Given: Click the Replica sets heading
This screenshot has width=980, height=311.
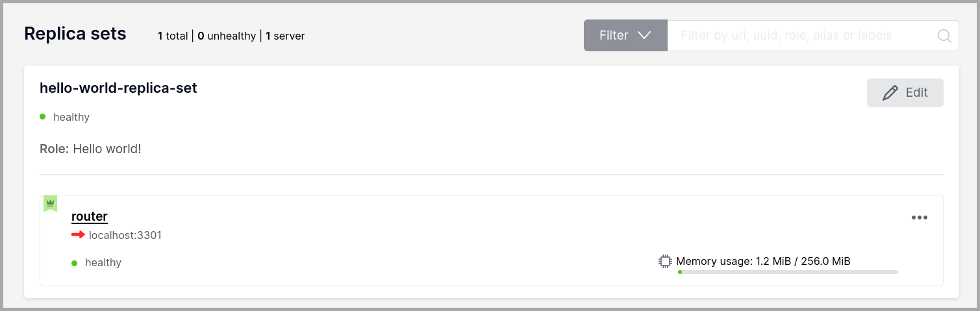Looking at the screenshot, I should point(75,34).
